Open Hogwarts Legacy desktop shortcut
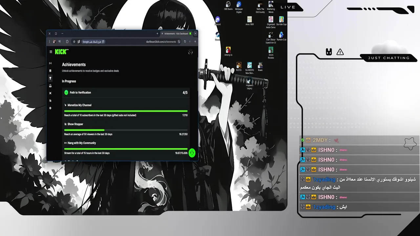This screenshot has height=236, width=420. click(250, 83)
